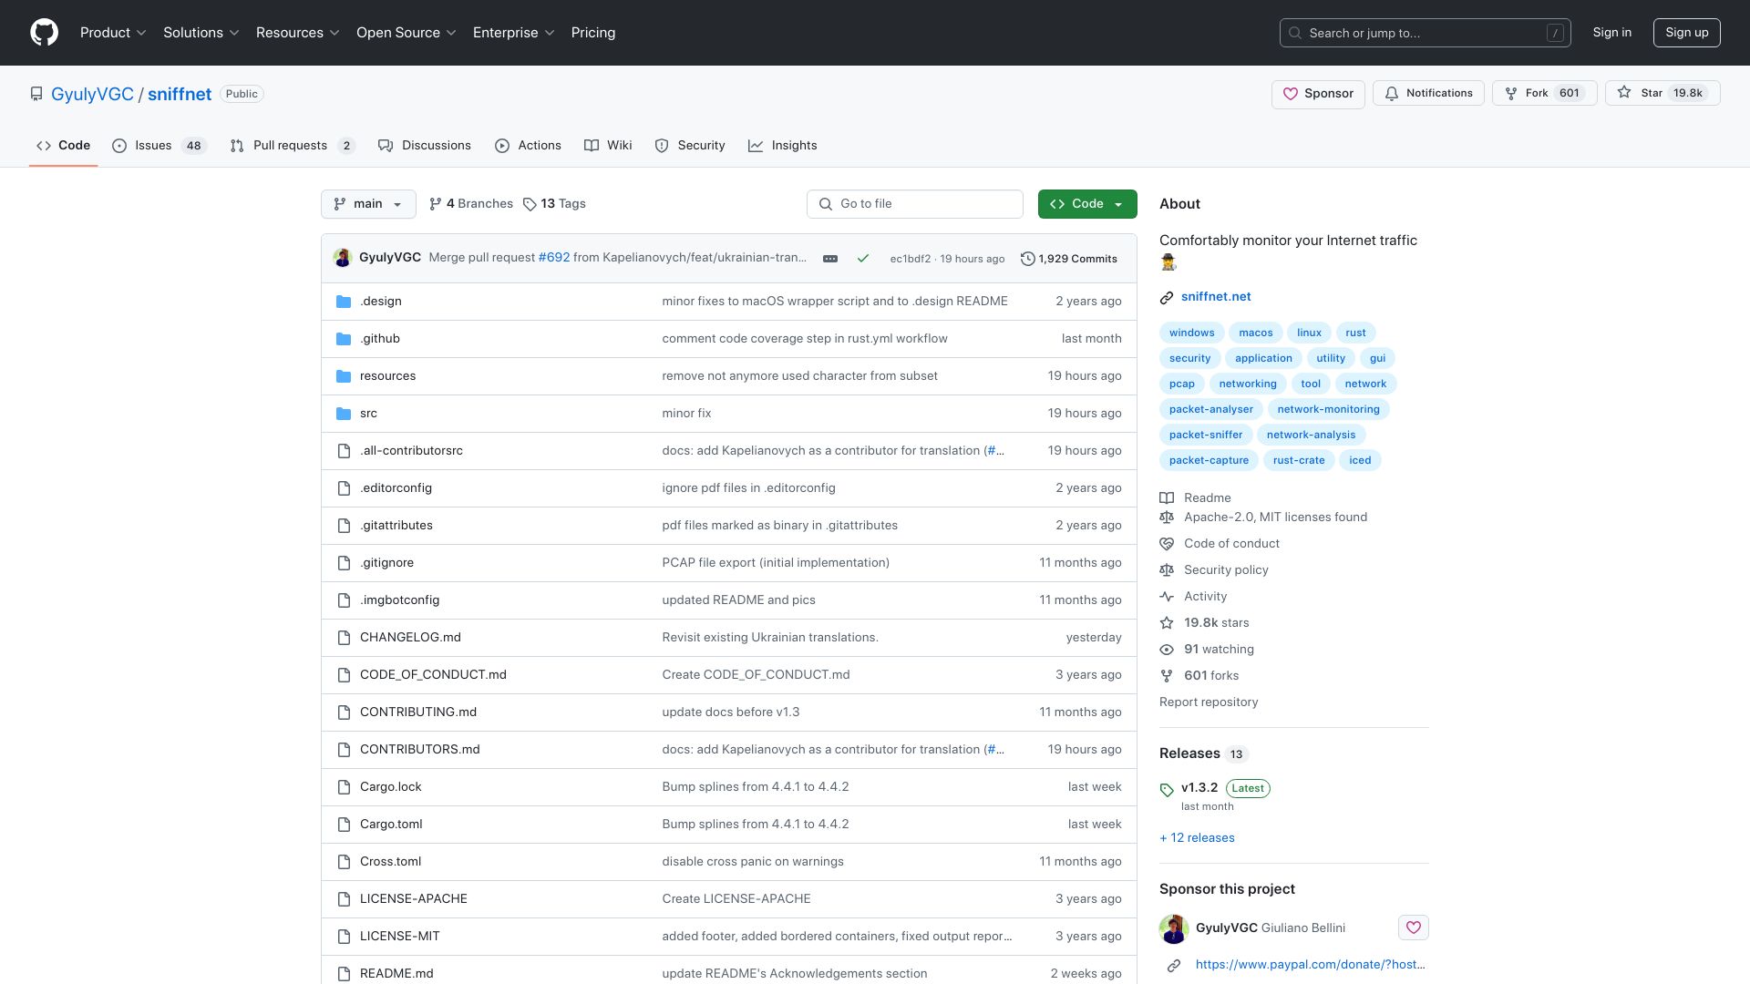The width and height of the screenshot is (1750, 984).
Task: Click the Go to file input
Action: tap(915, 204)
